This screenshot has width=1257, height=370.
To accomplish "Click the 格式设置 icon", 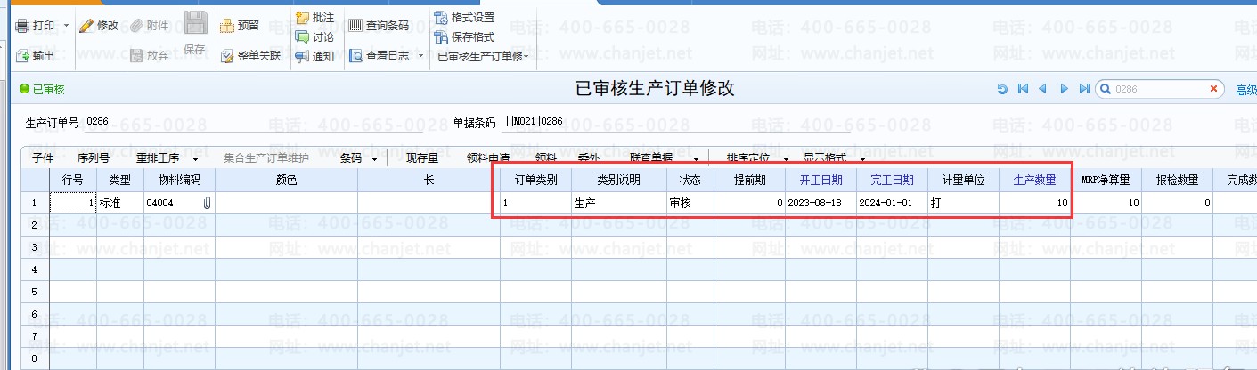I will click(440, 18).
